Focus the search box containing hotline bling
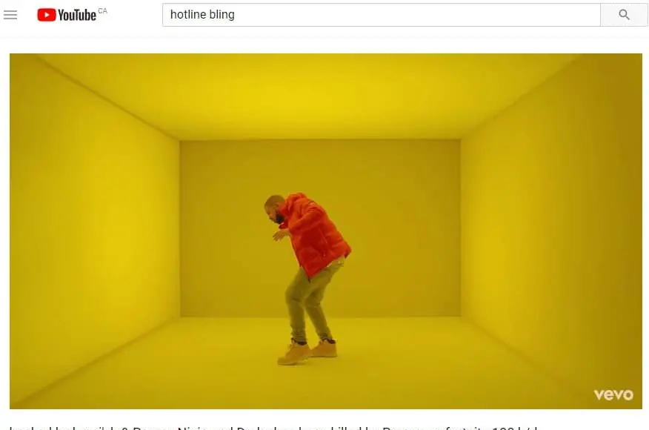The width and height of the screenshot is (649, 430). point(382,15)
